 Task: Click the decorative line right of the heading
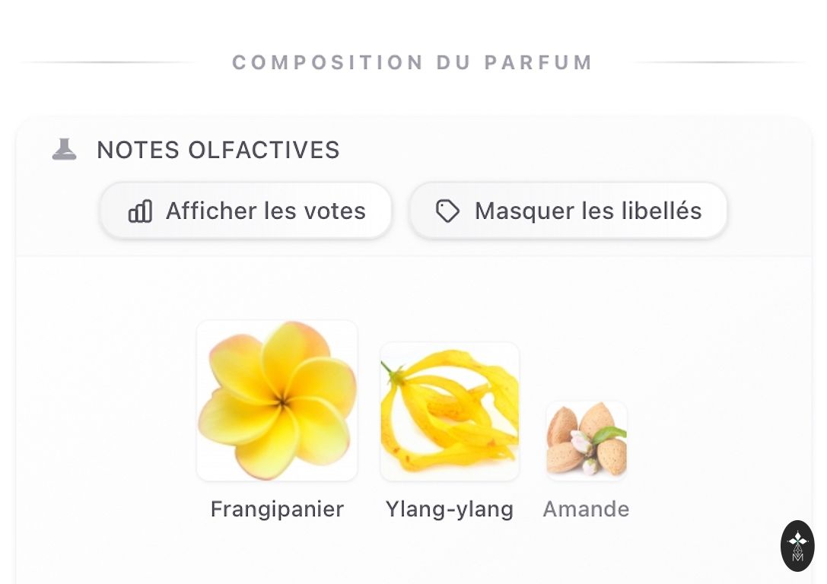719,62
